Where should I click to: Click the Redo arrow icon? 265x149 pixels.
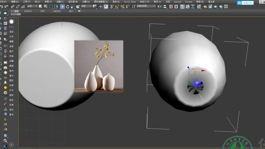point(7,7)
